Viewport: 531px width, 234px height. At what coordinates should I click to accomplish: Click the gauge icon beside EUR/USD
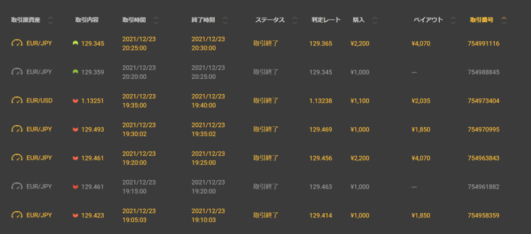point(17,101)
